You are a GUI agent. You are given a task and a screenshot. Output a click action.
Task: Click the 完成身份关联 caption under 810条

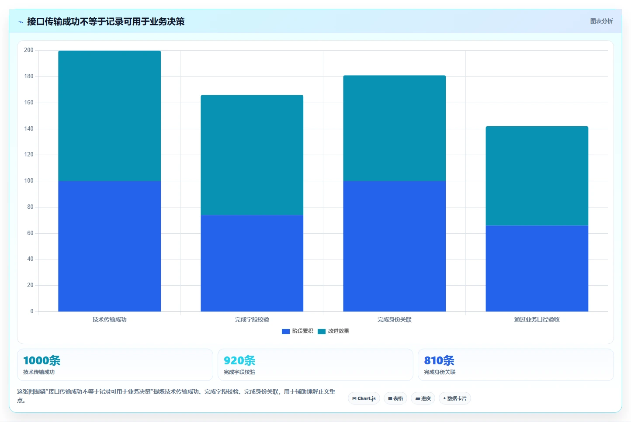pyautogui.click(x=440, y=372)
